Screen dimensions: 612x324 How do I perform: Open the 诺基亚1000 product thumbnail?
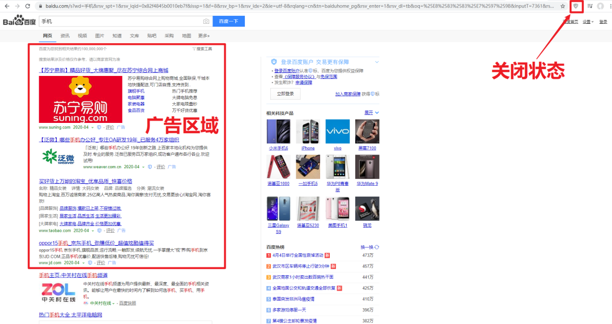point(278,167)
